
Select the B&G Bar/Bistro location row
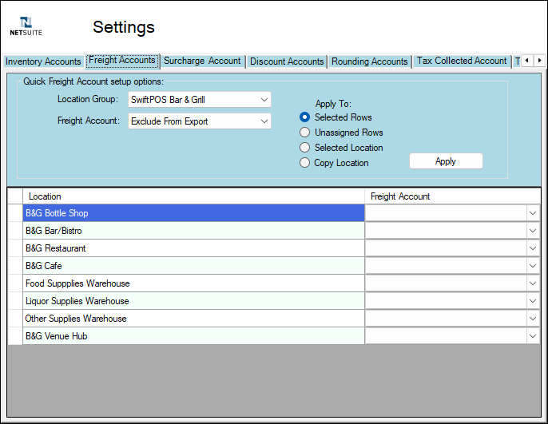click(193, 231)
